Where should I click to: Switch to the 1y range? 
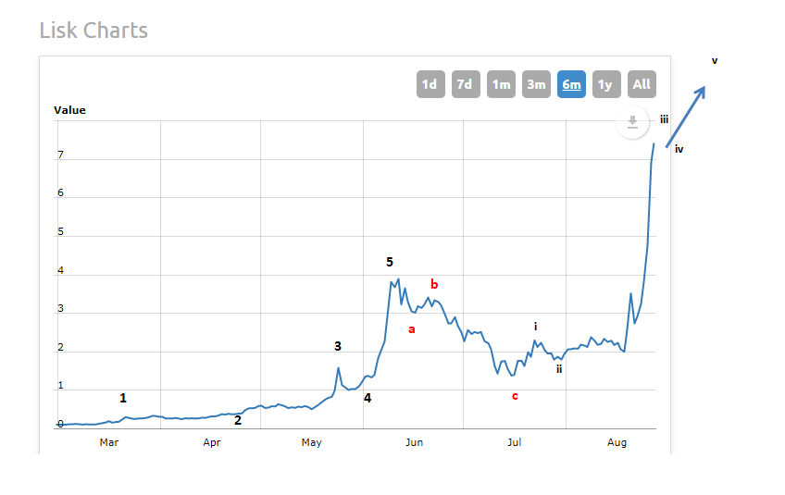click(605, 84)
